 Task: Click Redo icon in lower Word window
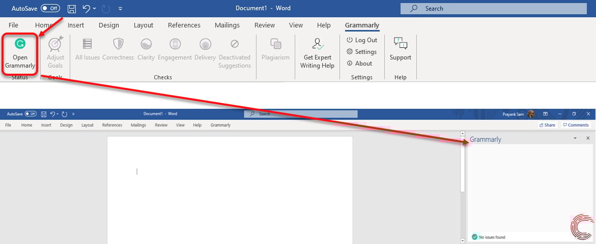(x=65, y=114)
